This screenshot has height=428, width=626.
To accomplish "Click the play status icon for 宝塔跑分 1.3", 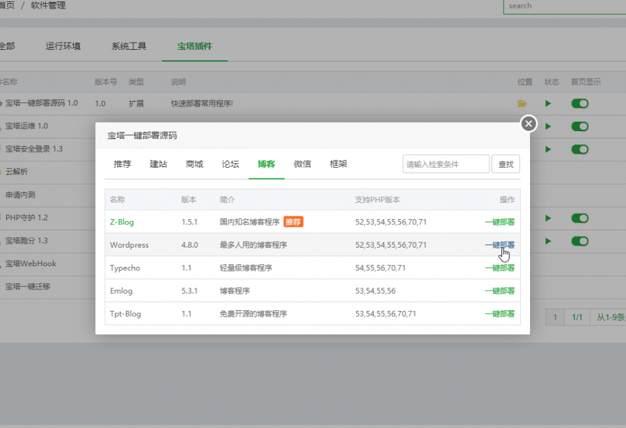I will 548,242.
